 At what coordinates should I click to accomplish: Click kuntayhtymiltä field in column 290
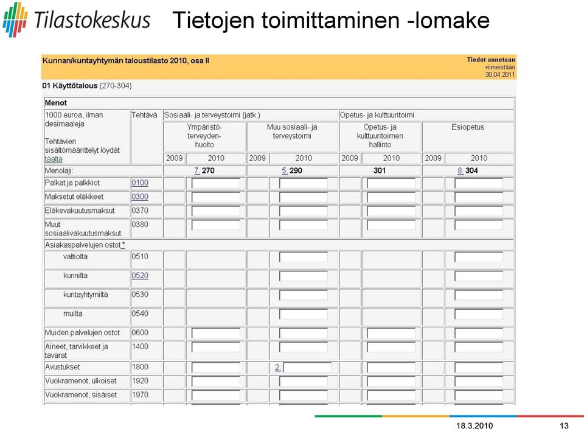(304, 295)
